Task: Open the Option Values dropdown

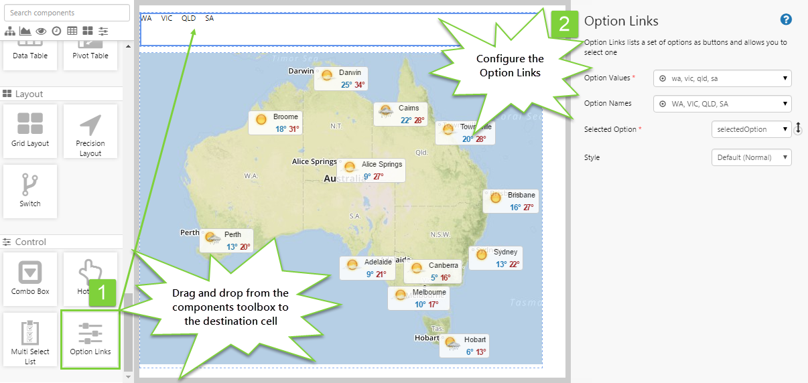Action: pyautogui.click(x=722, y=78)
